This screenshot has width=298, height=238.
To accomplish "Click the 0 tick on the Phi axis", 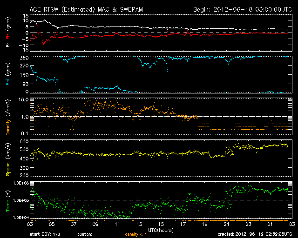I will click(27, 92).
